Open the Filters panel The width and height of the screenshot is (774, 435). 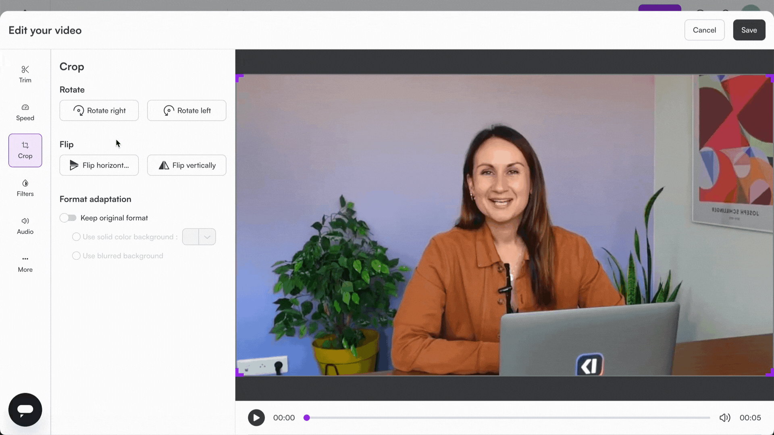point(25,188)
